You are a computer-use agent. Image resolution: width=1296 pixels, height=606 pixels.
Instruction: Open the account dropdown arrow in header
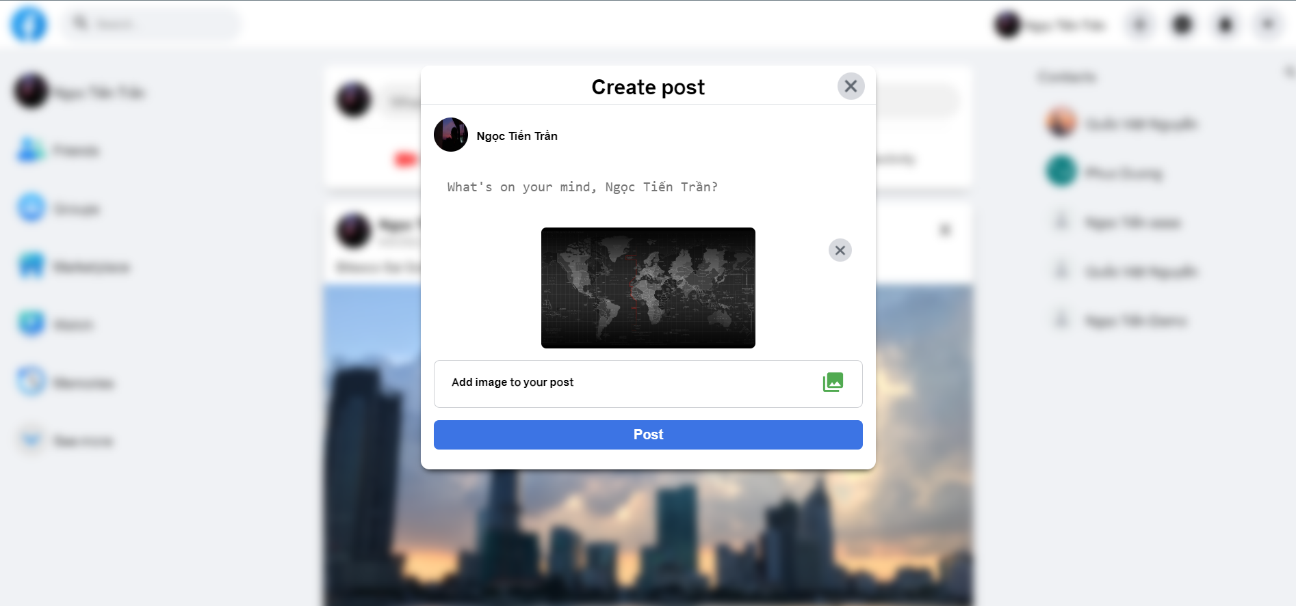tap(1267, 25)
